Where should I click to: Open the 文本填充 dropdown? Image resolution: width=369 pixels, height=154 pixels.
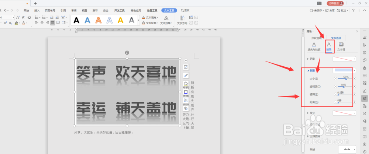tap(151, 17)
